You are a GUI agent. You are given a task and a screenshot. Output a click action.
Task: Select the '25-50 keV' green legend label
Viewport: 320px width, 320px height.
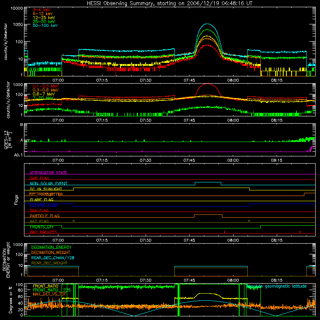44,22
